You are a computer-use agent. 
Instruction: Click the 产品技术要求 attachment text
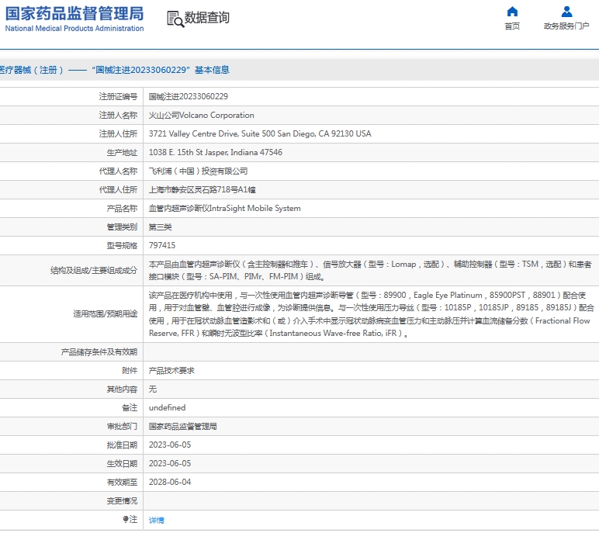pyautogui.click(x=171, y=371)
